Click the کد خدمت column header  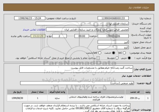click(135, 92)
